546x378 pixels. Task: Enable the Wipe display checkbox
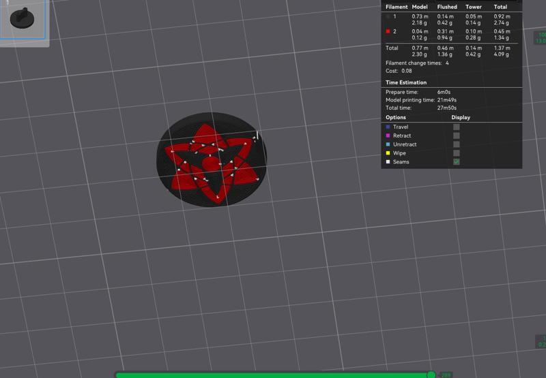click(x=456, y=153)
